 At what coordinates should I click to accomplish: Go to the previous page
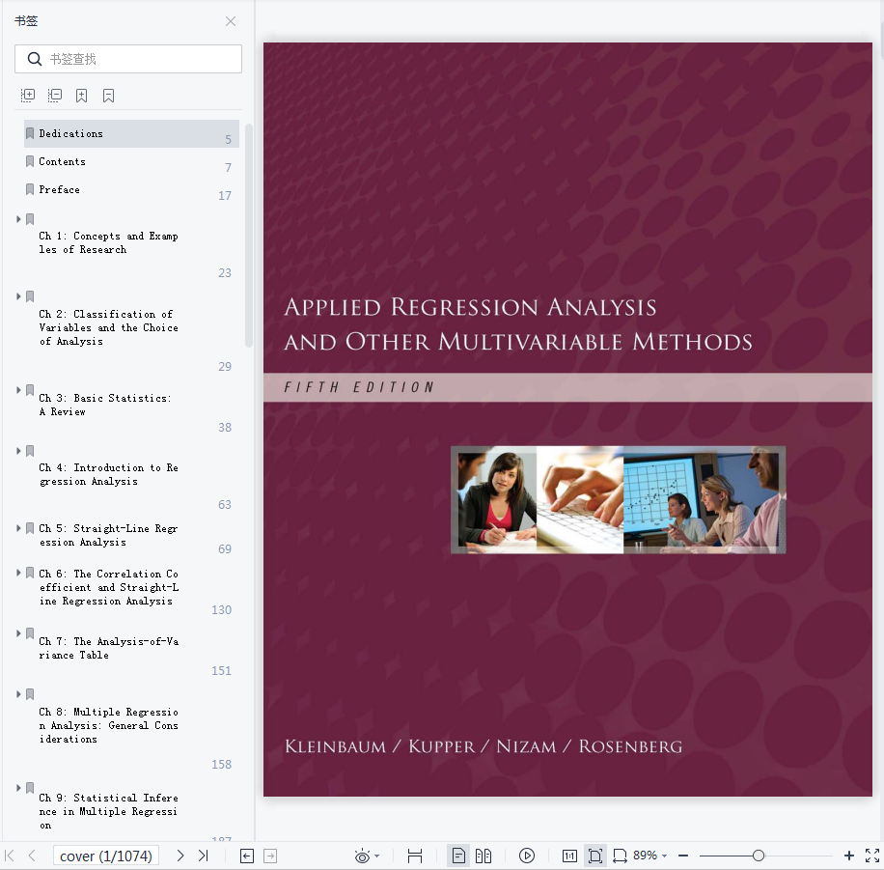(x=32, y=856)
